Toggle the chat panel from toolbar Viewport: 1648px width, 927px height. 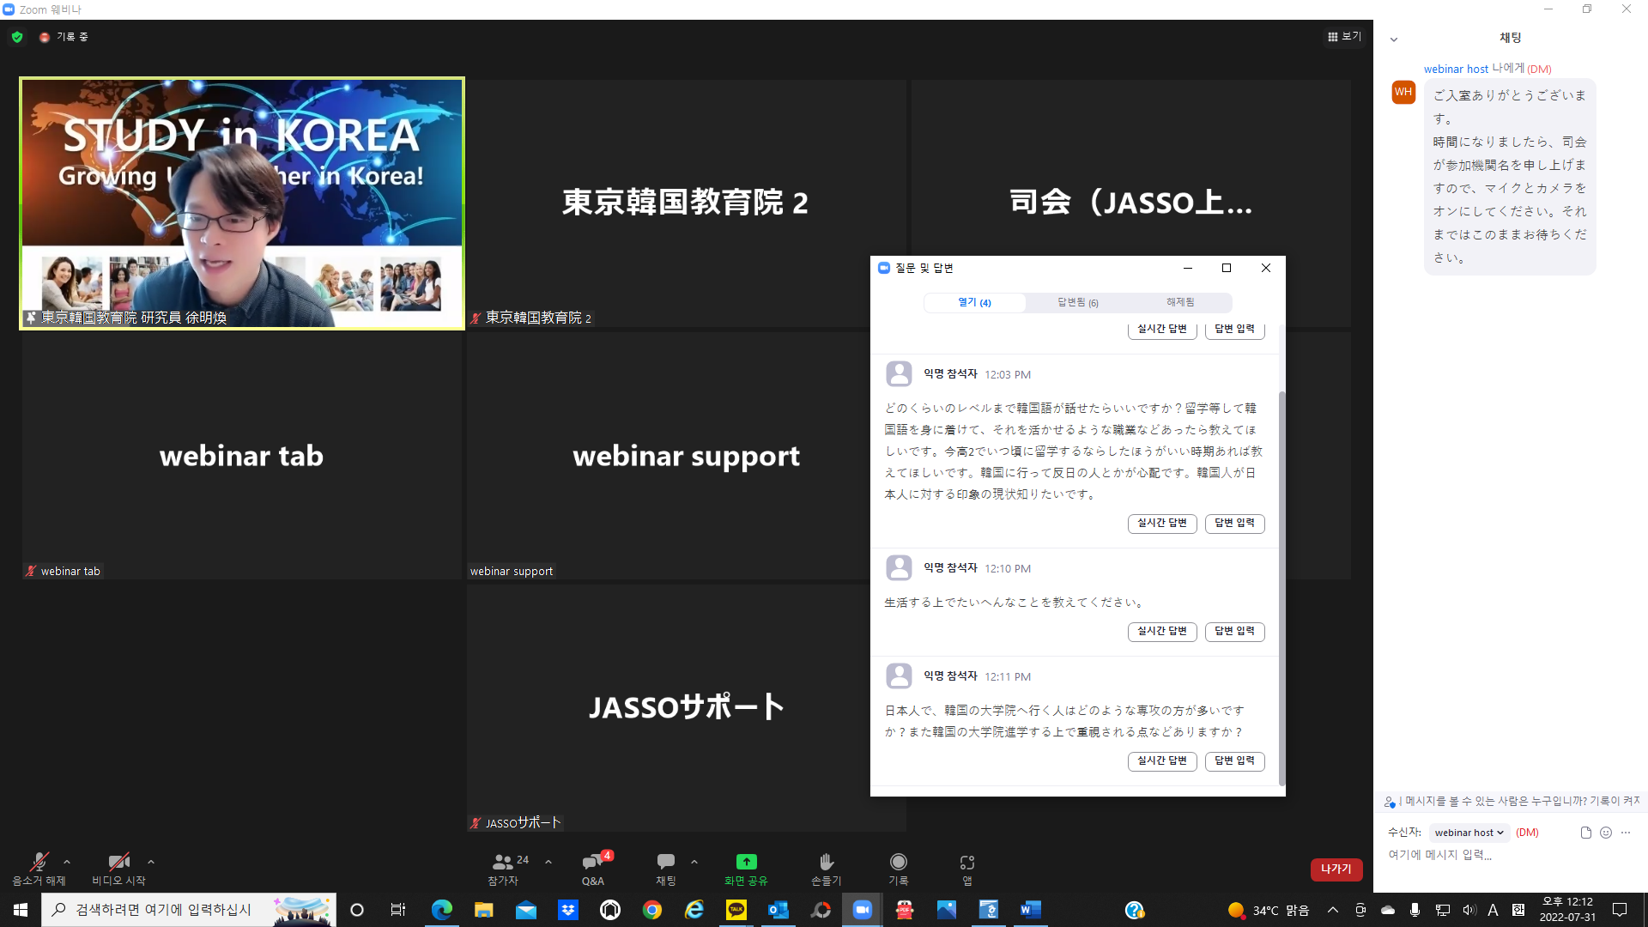pyautogui.click(x=666, y=869)
